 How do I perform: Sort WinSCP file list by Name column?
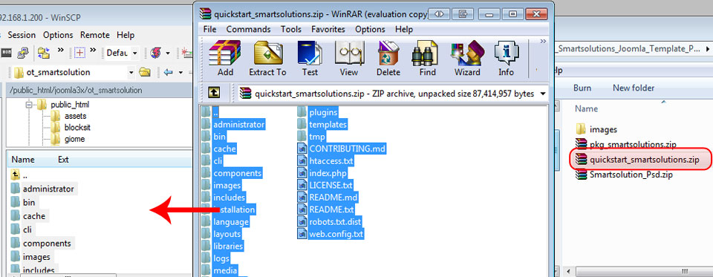pos(23,160)
